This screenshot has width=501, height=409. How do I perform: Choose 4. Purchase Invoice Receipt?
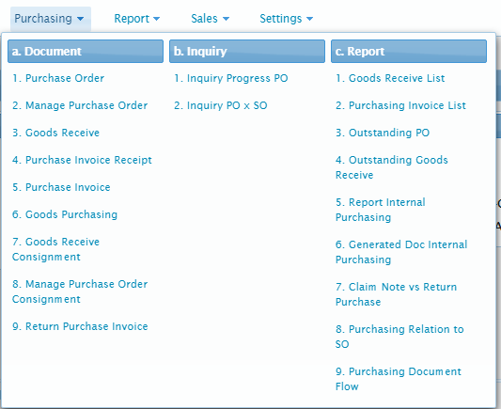[82, 160]
